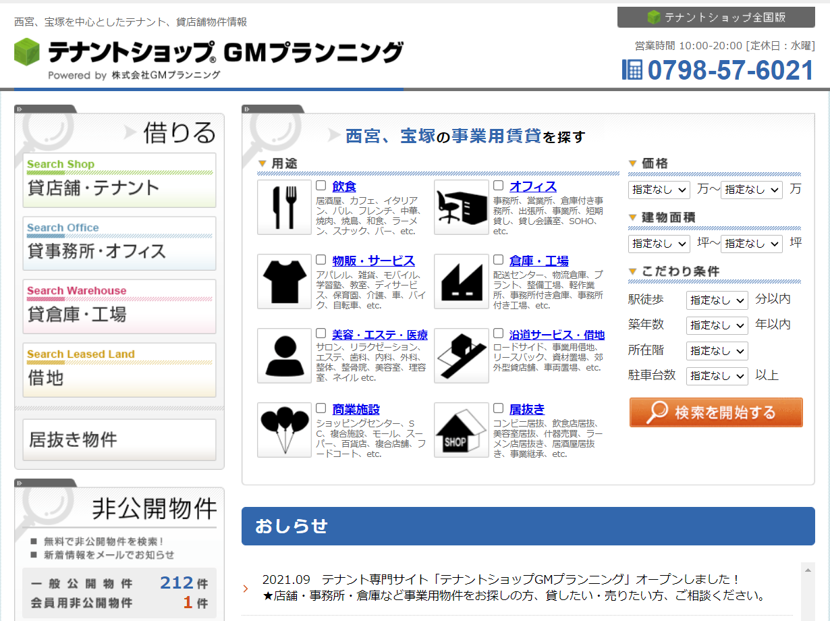Click the 一般公開物件 212件 count
The width and height of the screenshot is (830, 621).
[x=119, y=583]
